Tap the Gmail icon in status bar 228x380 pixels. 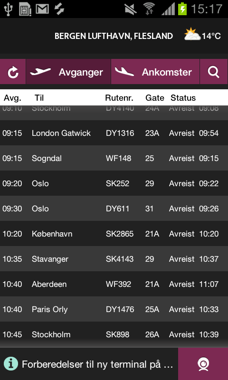(42, 9)
